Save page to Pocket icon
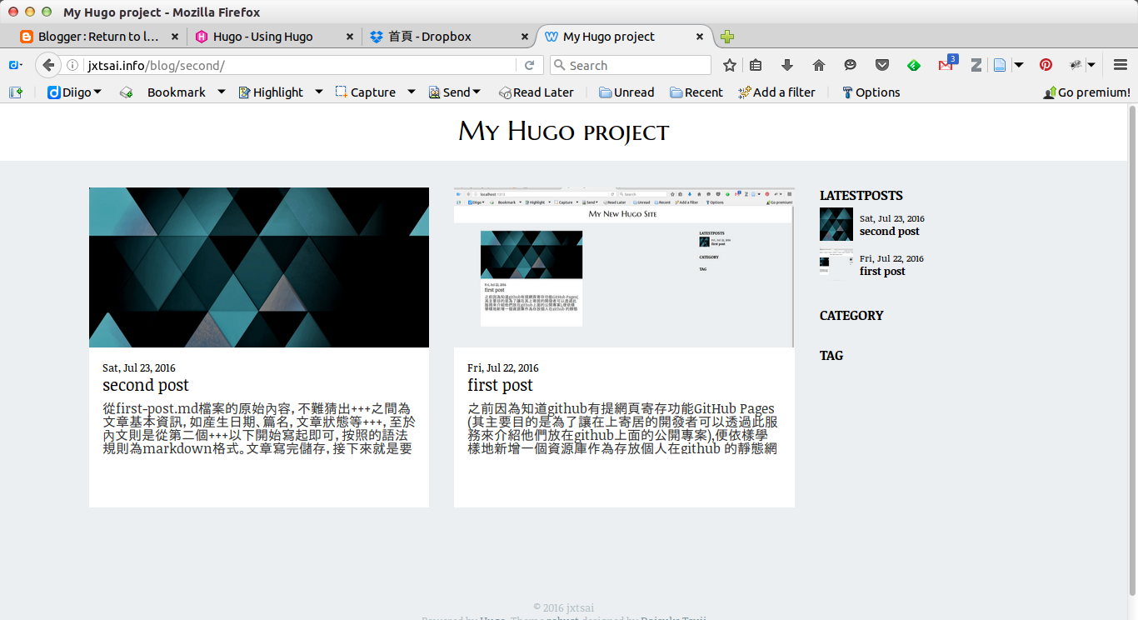The height and width of the screenshot is (620, 1138). (x=881, y=65)
